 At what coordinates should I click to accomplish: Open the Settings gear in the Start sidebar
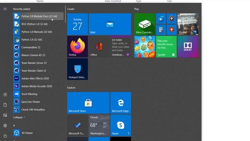click(x=5, y=126)
